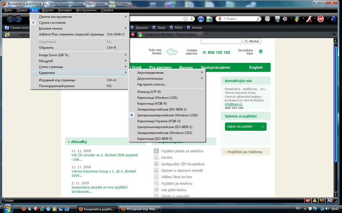Click the ABP icon in status bar
The width and height of the screenshot is (342, 213).
coord(307,200)
